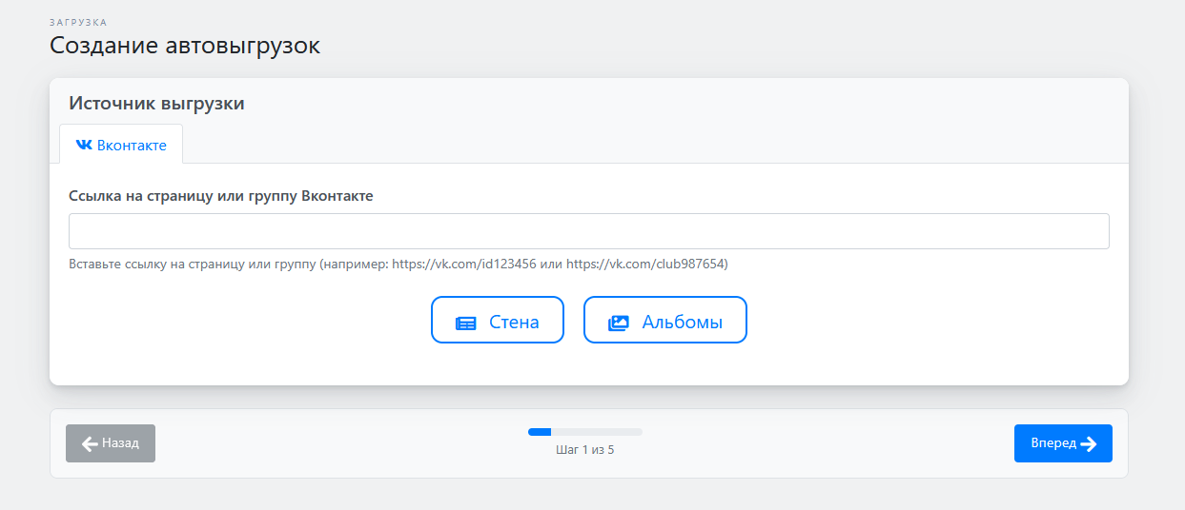1185x510 pixels.
Task: Click the blue filled part of progress bar
Action: (x=540, y=432)
